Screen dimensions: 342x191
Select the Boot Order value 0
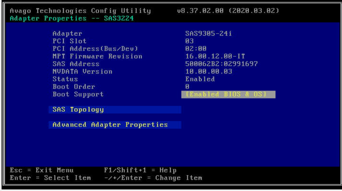187,87
